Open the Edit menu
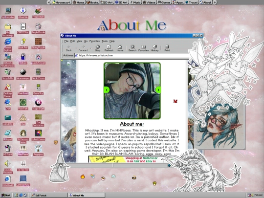264x198 pixels. pos(72,41)
